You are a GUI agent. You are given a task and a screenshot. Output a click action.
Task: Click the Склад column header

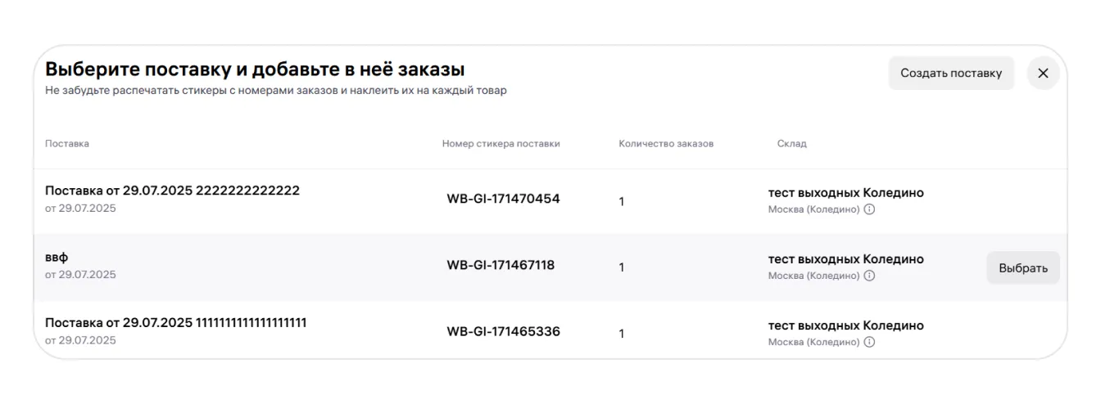point(791,144)
